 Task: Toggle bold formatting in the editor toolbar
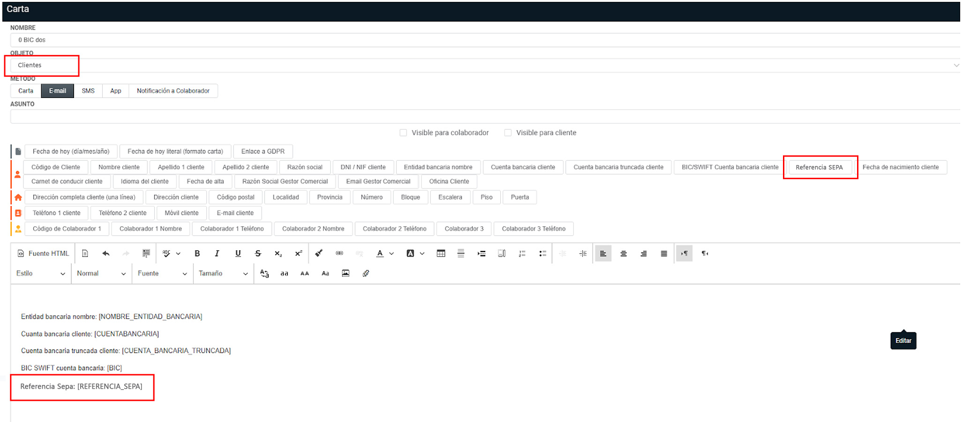pyautogui.click(x=197, y=254)
